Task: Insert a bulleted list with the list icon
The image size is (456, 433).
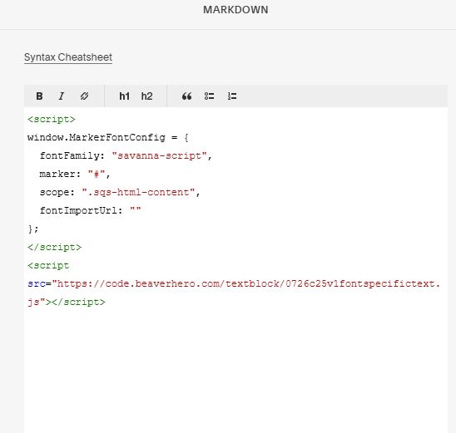Action: point(210,96)
